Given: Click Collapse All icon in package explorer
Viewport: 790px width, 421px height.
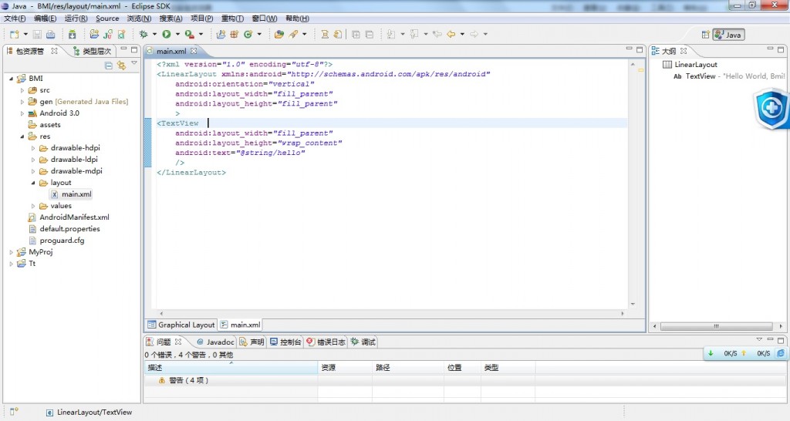Looking at the screenshot, I should (x=109, y=66).
